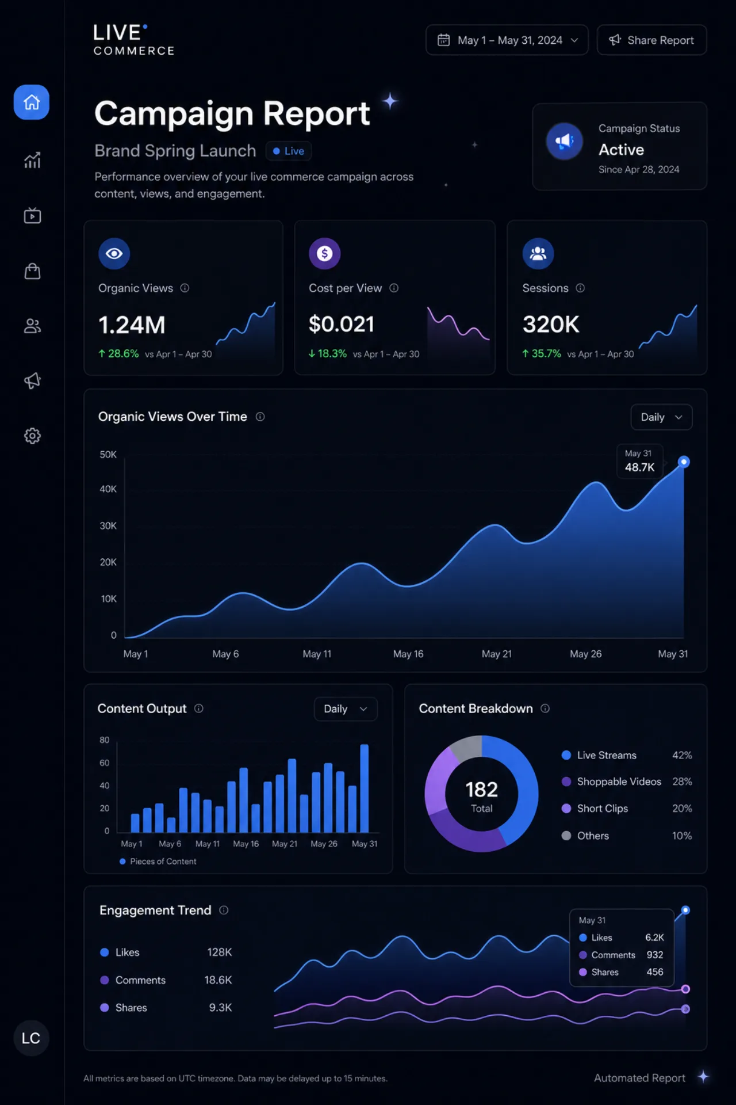Screen dimensions: 736x1105
Task: Click info icon beside Engagement Trend
Action: point(224,910)
